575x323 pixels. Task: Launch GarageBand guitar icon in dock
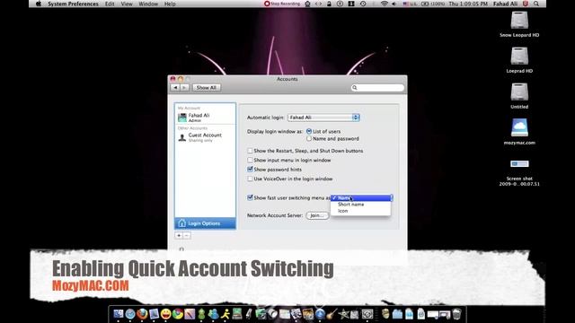[332, 314]
